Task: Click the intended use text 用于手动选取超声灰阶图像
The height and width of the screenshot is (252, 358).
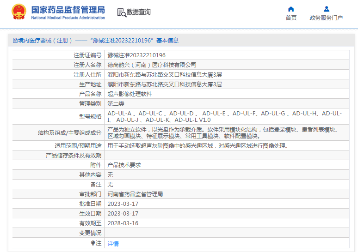Action: point(198,146)
